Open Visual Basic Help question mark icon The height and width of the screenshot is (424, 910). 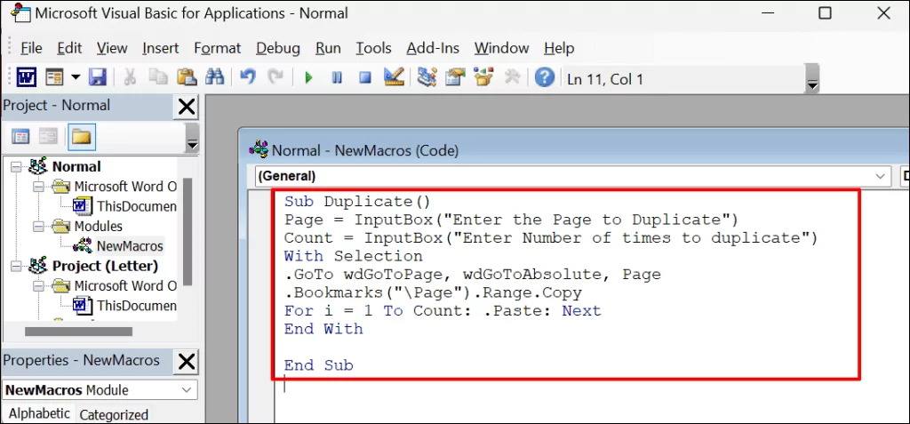(x=545, y=77)
